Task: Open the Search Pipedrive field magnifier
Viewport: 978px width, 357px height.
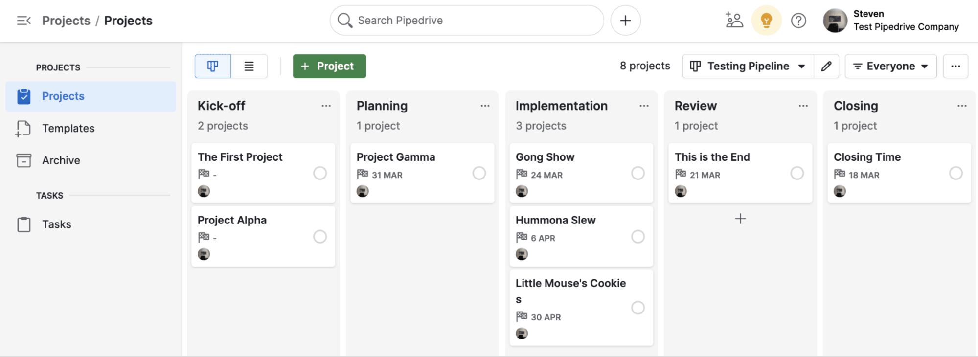Action: point(344,20)
